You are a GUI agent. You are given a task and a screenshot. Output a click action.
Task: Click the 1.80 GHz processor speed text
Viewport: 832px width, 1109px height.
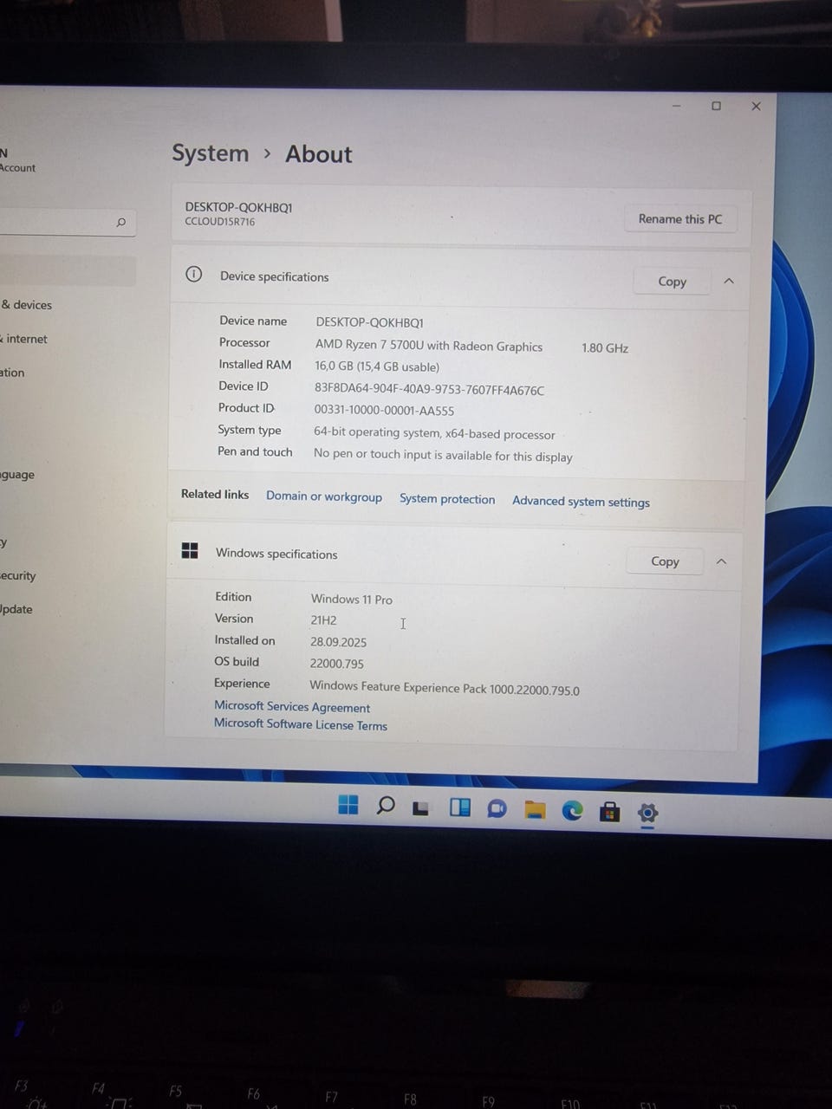[x=605, y=348]
